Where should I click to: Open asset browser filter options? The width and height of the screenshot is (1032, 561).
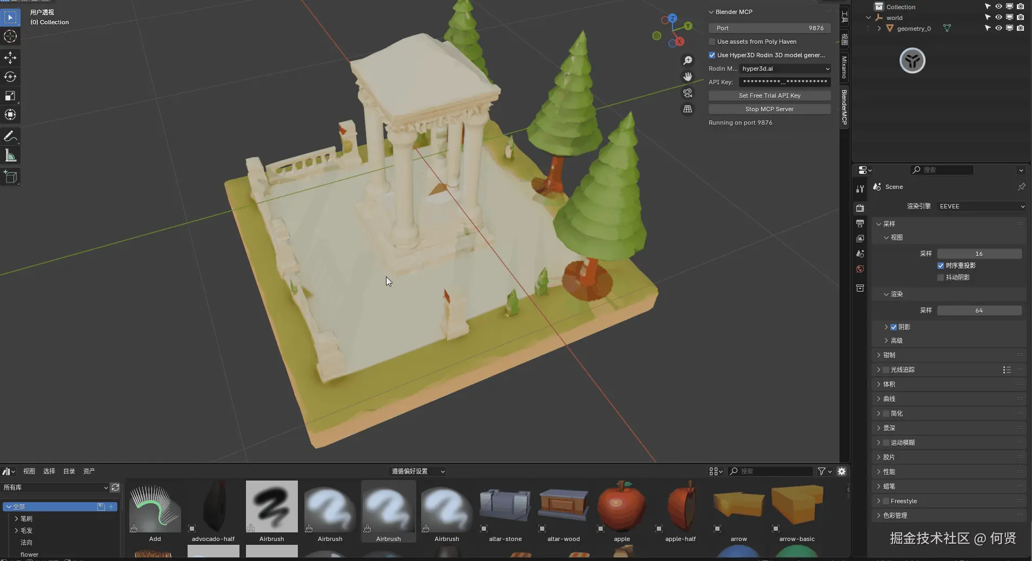pos(824,471)
